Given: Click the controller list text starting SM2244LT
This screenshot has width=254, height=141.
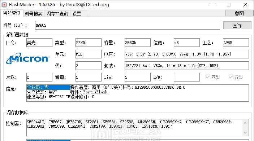Looking at the screenshot, I should (x=129, y=124).
